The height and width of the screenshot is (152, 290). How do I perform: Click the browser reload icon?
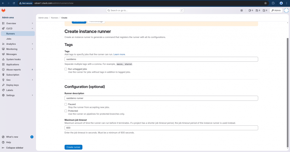point(14,3)
